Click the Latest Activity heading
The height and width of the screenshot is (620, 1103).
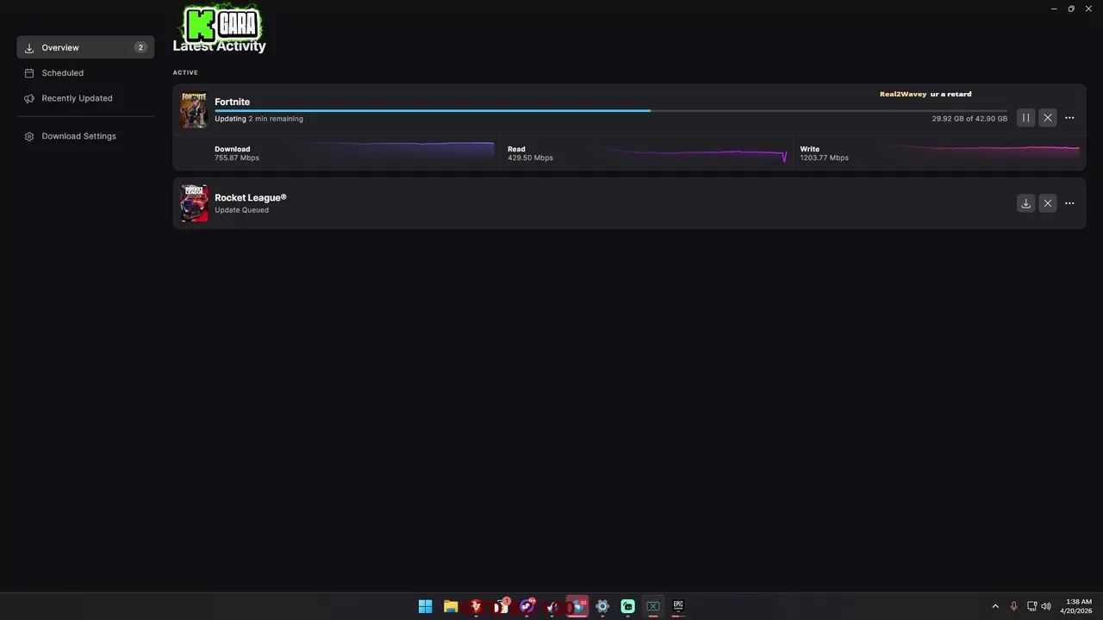pyautogui.click(x=219, y=46)
